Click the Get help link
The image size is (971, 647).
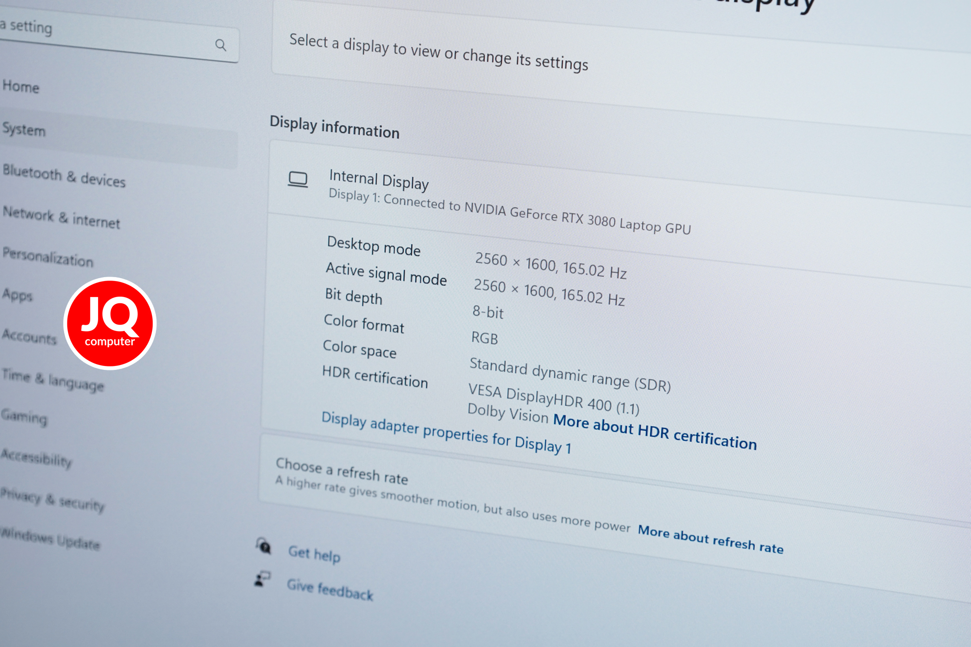tap(314, 554)
